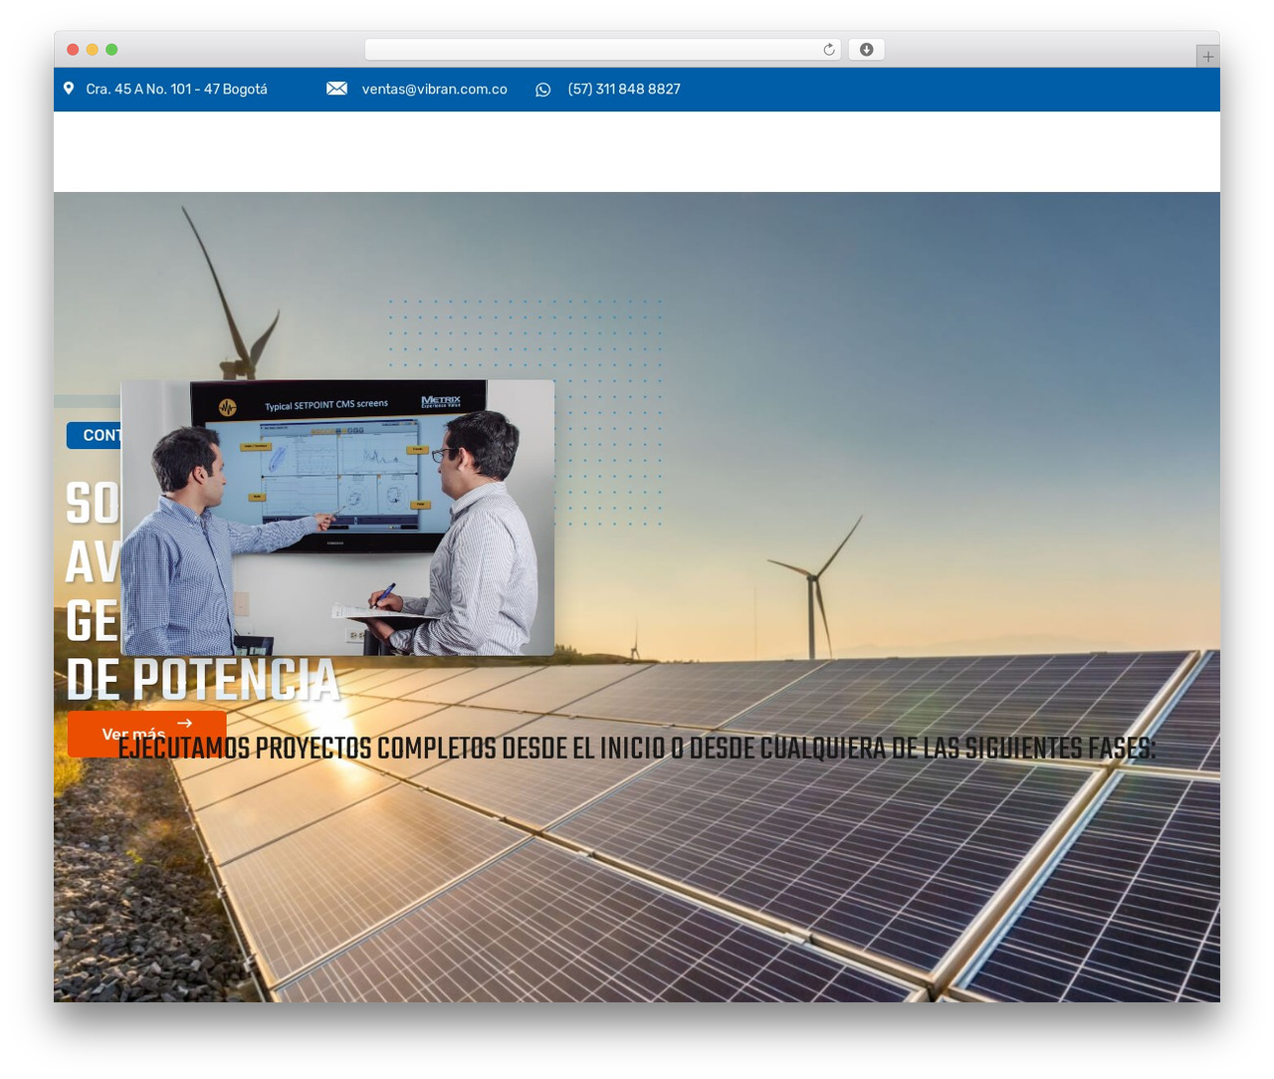Open the Cra. 45 A No. 101 - 47 Bogotá address
Viewport: 1274px width, 1079px height.
pyautogui.click(x=176, y=89)
